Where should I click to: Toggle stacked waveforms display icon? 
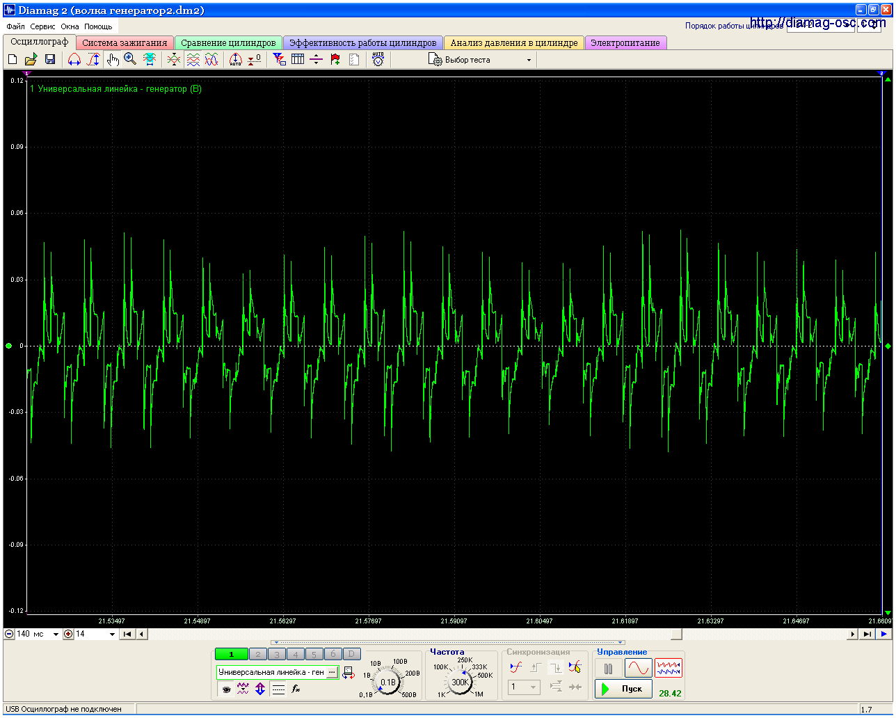click(x=193, y=60)
